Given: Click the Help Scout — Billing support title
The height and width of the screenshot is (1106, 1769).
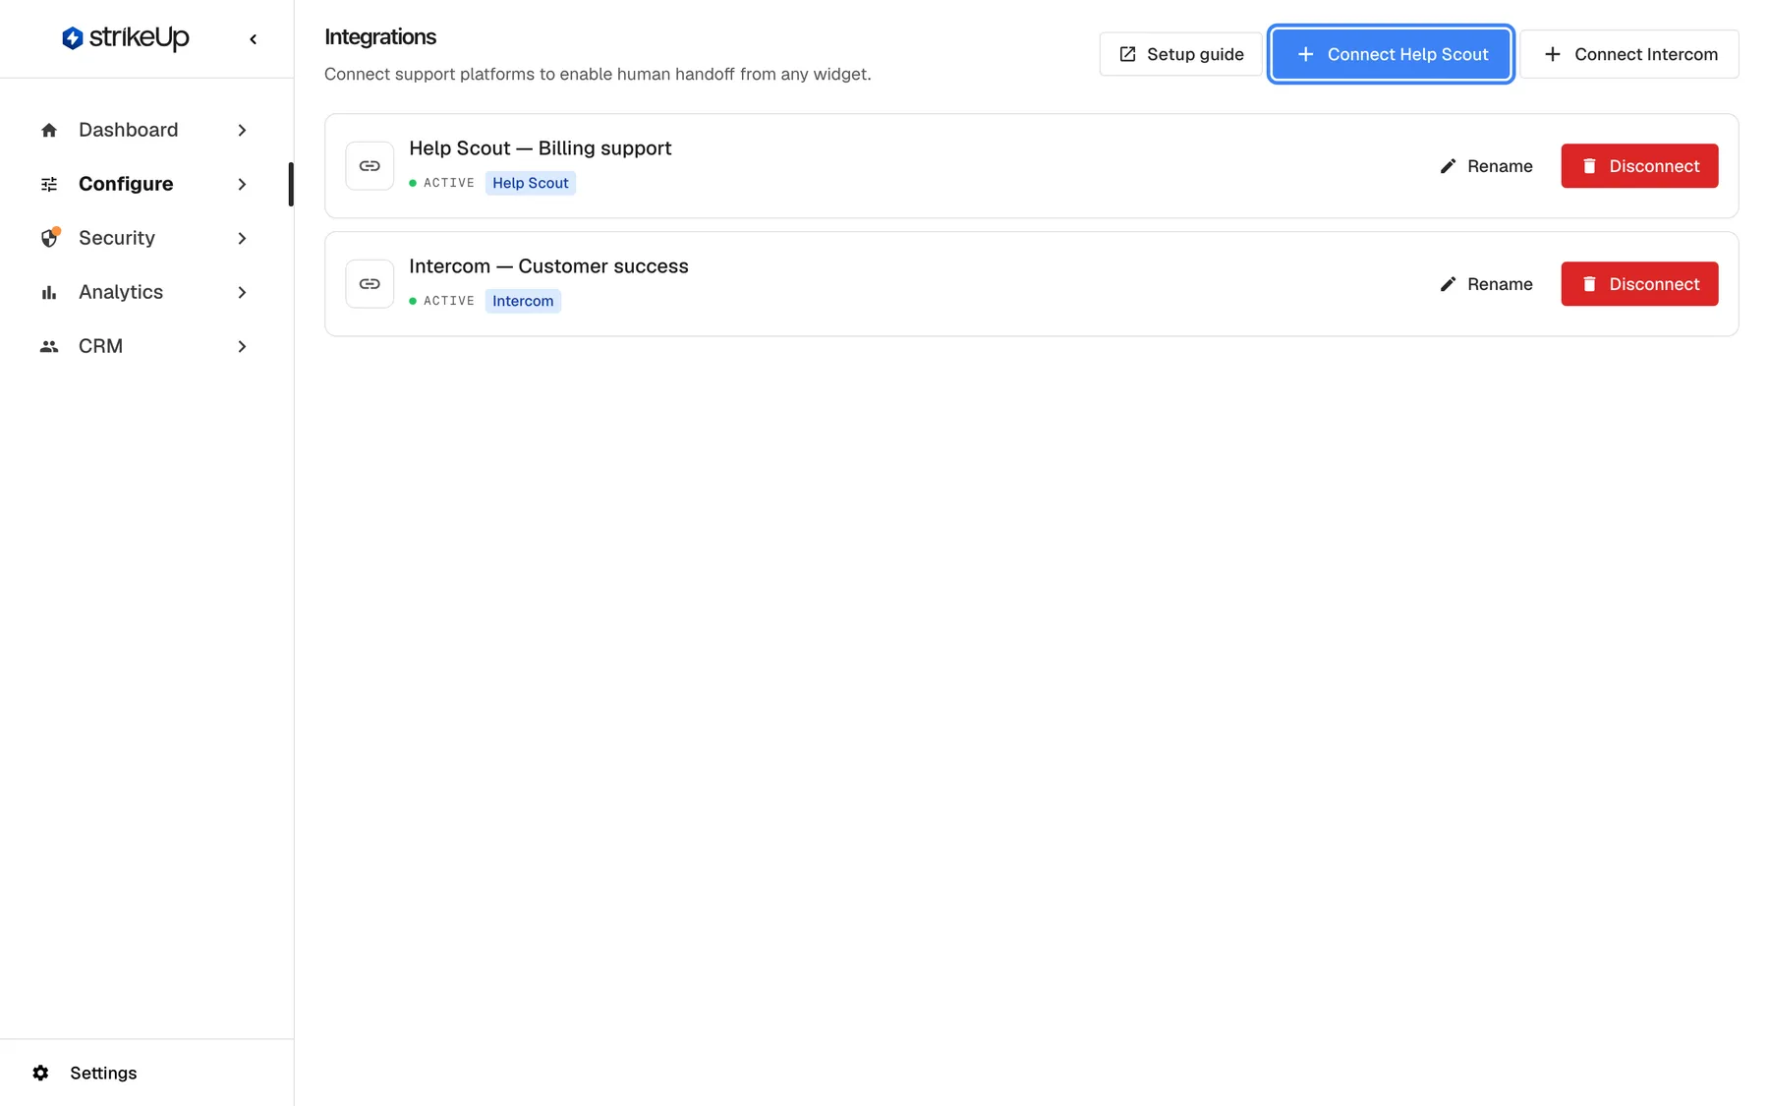Looking at the screenshot, I should (541, 148).
